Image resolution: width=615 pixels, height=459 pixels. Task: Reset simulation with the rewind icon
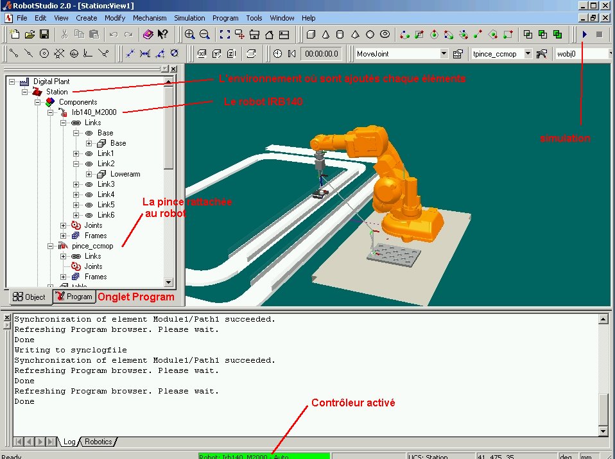point(292,53)
